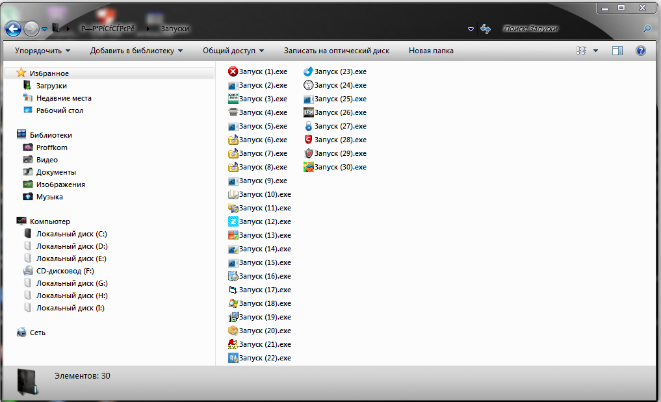661x402 pixels.
Task: Select file name Запуск (9).exe
Action: (x=263, y=181)
